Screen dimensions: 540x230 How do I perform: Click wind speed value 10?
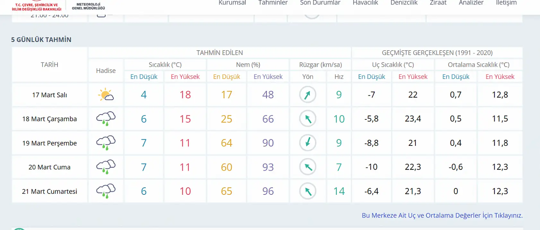pos(339,119)
